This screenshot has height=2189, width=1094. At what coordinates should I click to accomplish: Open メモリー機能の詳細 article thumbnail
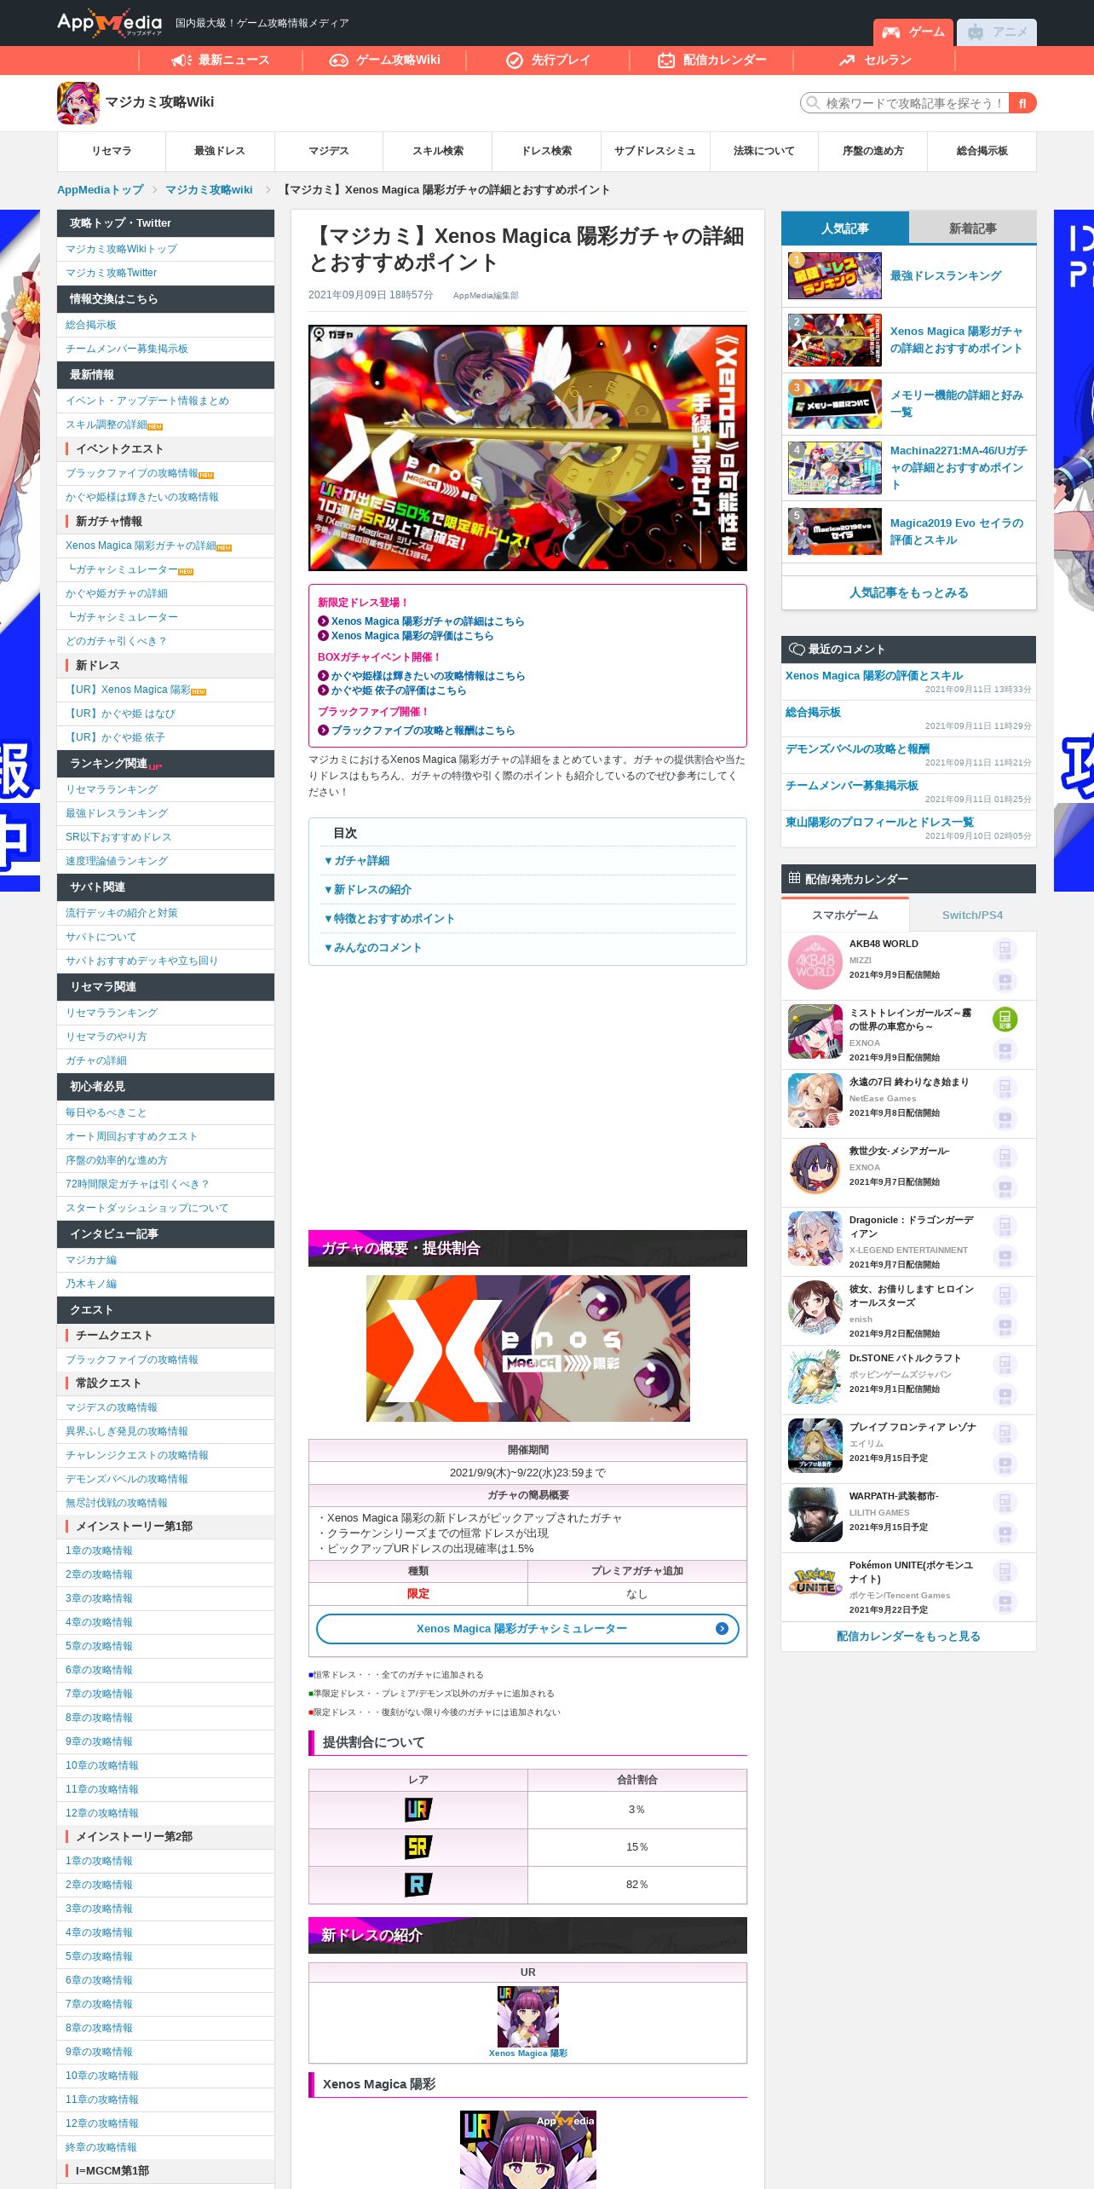(835, 404)
